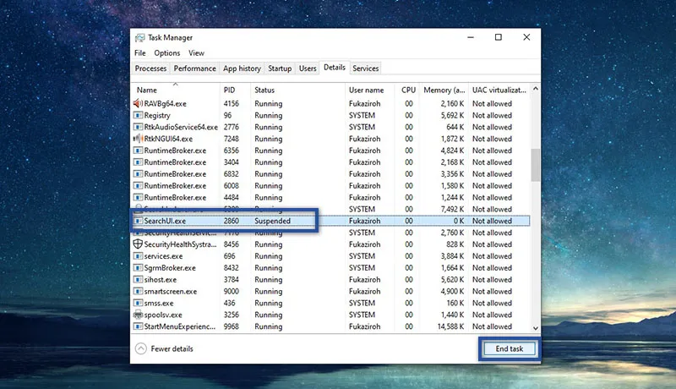
Task: Click the spoolsv.exe printer icon
Action: [x=138, y=315]
